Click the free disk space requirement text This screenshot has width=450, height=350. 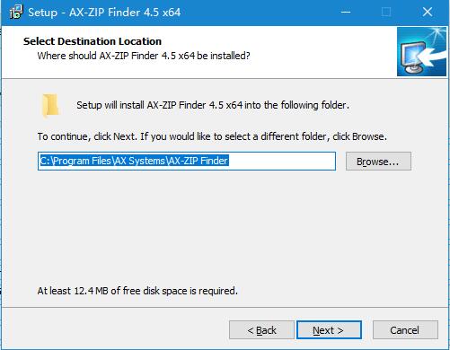(x=137, y=291)
